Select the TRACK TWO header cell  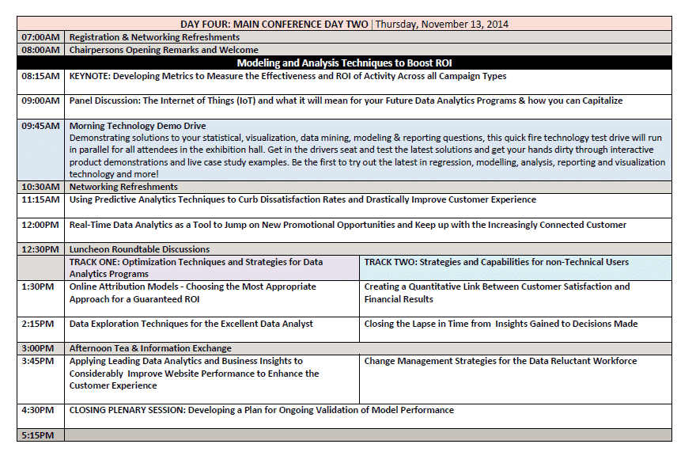[496, 262]
